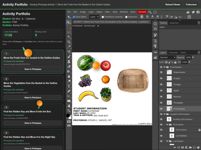Open the Info panel icon
The width and height of the screenshot is (201, 150).
pos(155,24)
